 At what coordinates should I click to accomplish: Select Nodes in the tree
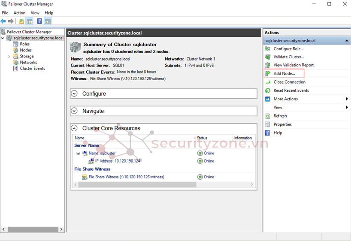tap(25, 50)
